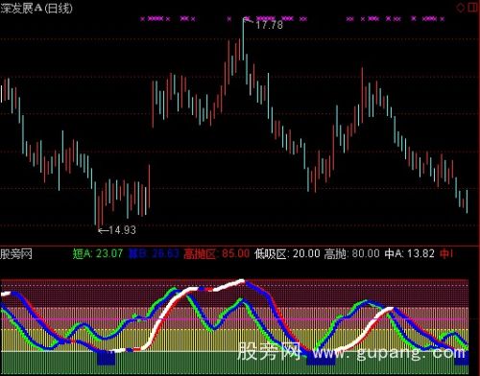Image resolution: width=480 pixels, height=376 pixels.
Task: Click the split-window square icon
Action: click(473, 7)
